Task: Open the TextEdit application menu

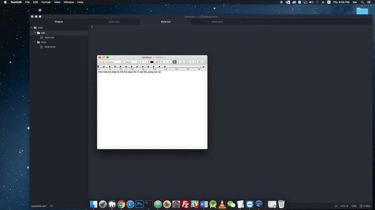Action: [x=16, y=2]
